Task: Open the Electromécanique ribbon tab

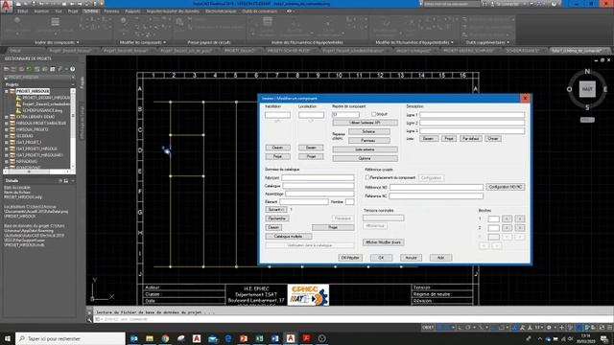Action: click(x=221, y=11)
